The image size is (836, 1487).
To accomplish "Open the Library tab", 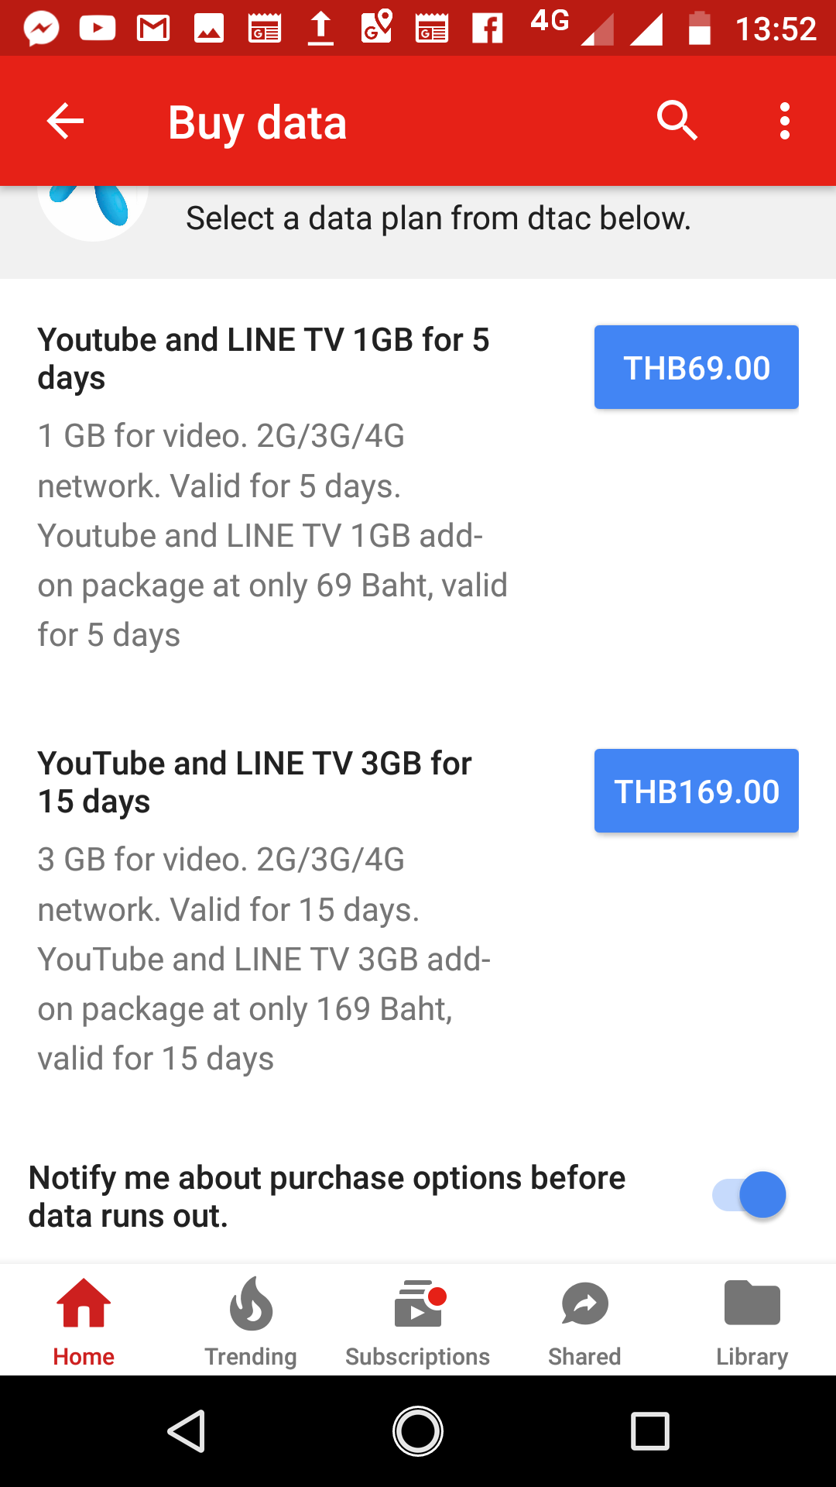I will click(752, 1321).
